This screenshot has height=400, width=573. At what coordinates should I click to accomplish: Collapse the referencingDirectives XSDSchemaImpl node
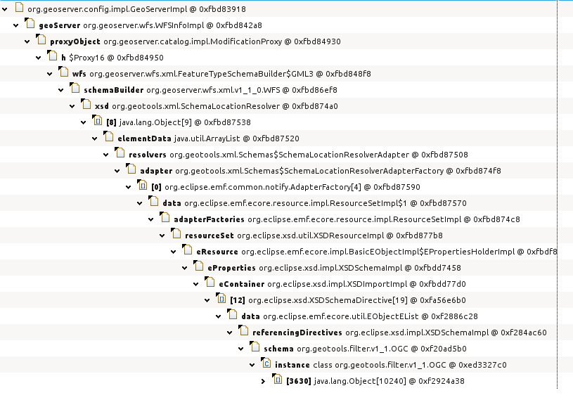pos(230,333)
